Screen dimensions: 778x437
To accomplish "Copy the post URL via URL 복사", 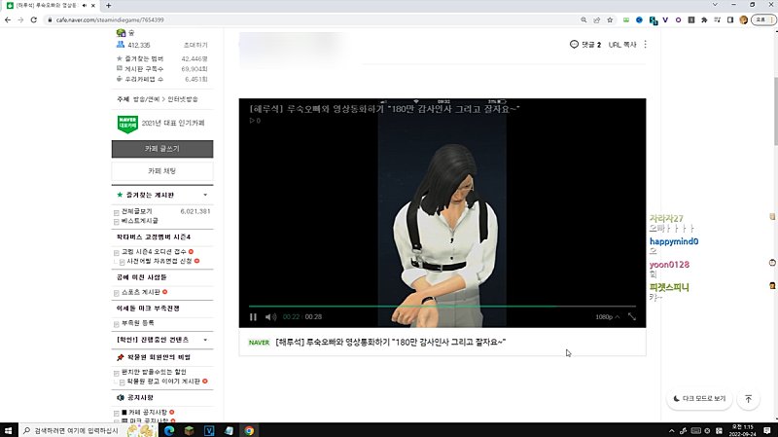I will (622, 45).
